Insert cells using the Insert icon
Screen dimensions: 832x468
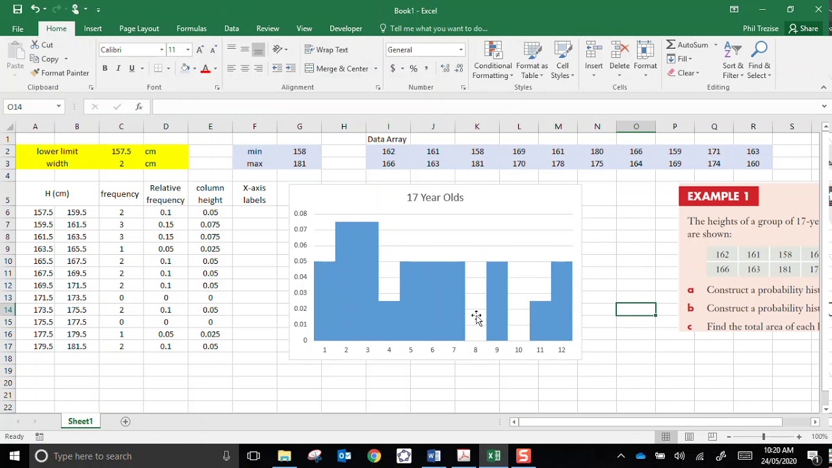[593, 59]
